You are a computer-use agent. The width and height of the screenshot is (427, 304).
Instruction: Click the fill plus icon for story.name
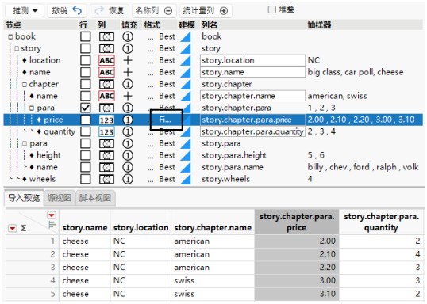click(128, 72)
